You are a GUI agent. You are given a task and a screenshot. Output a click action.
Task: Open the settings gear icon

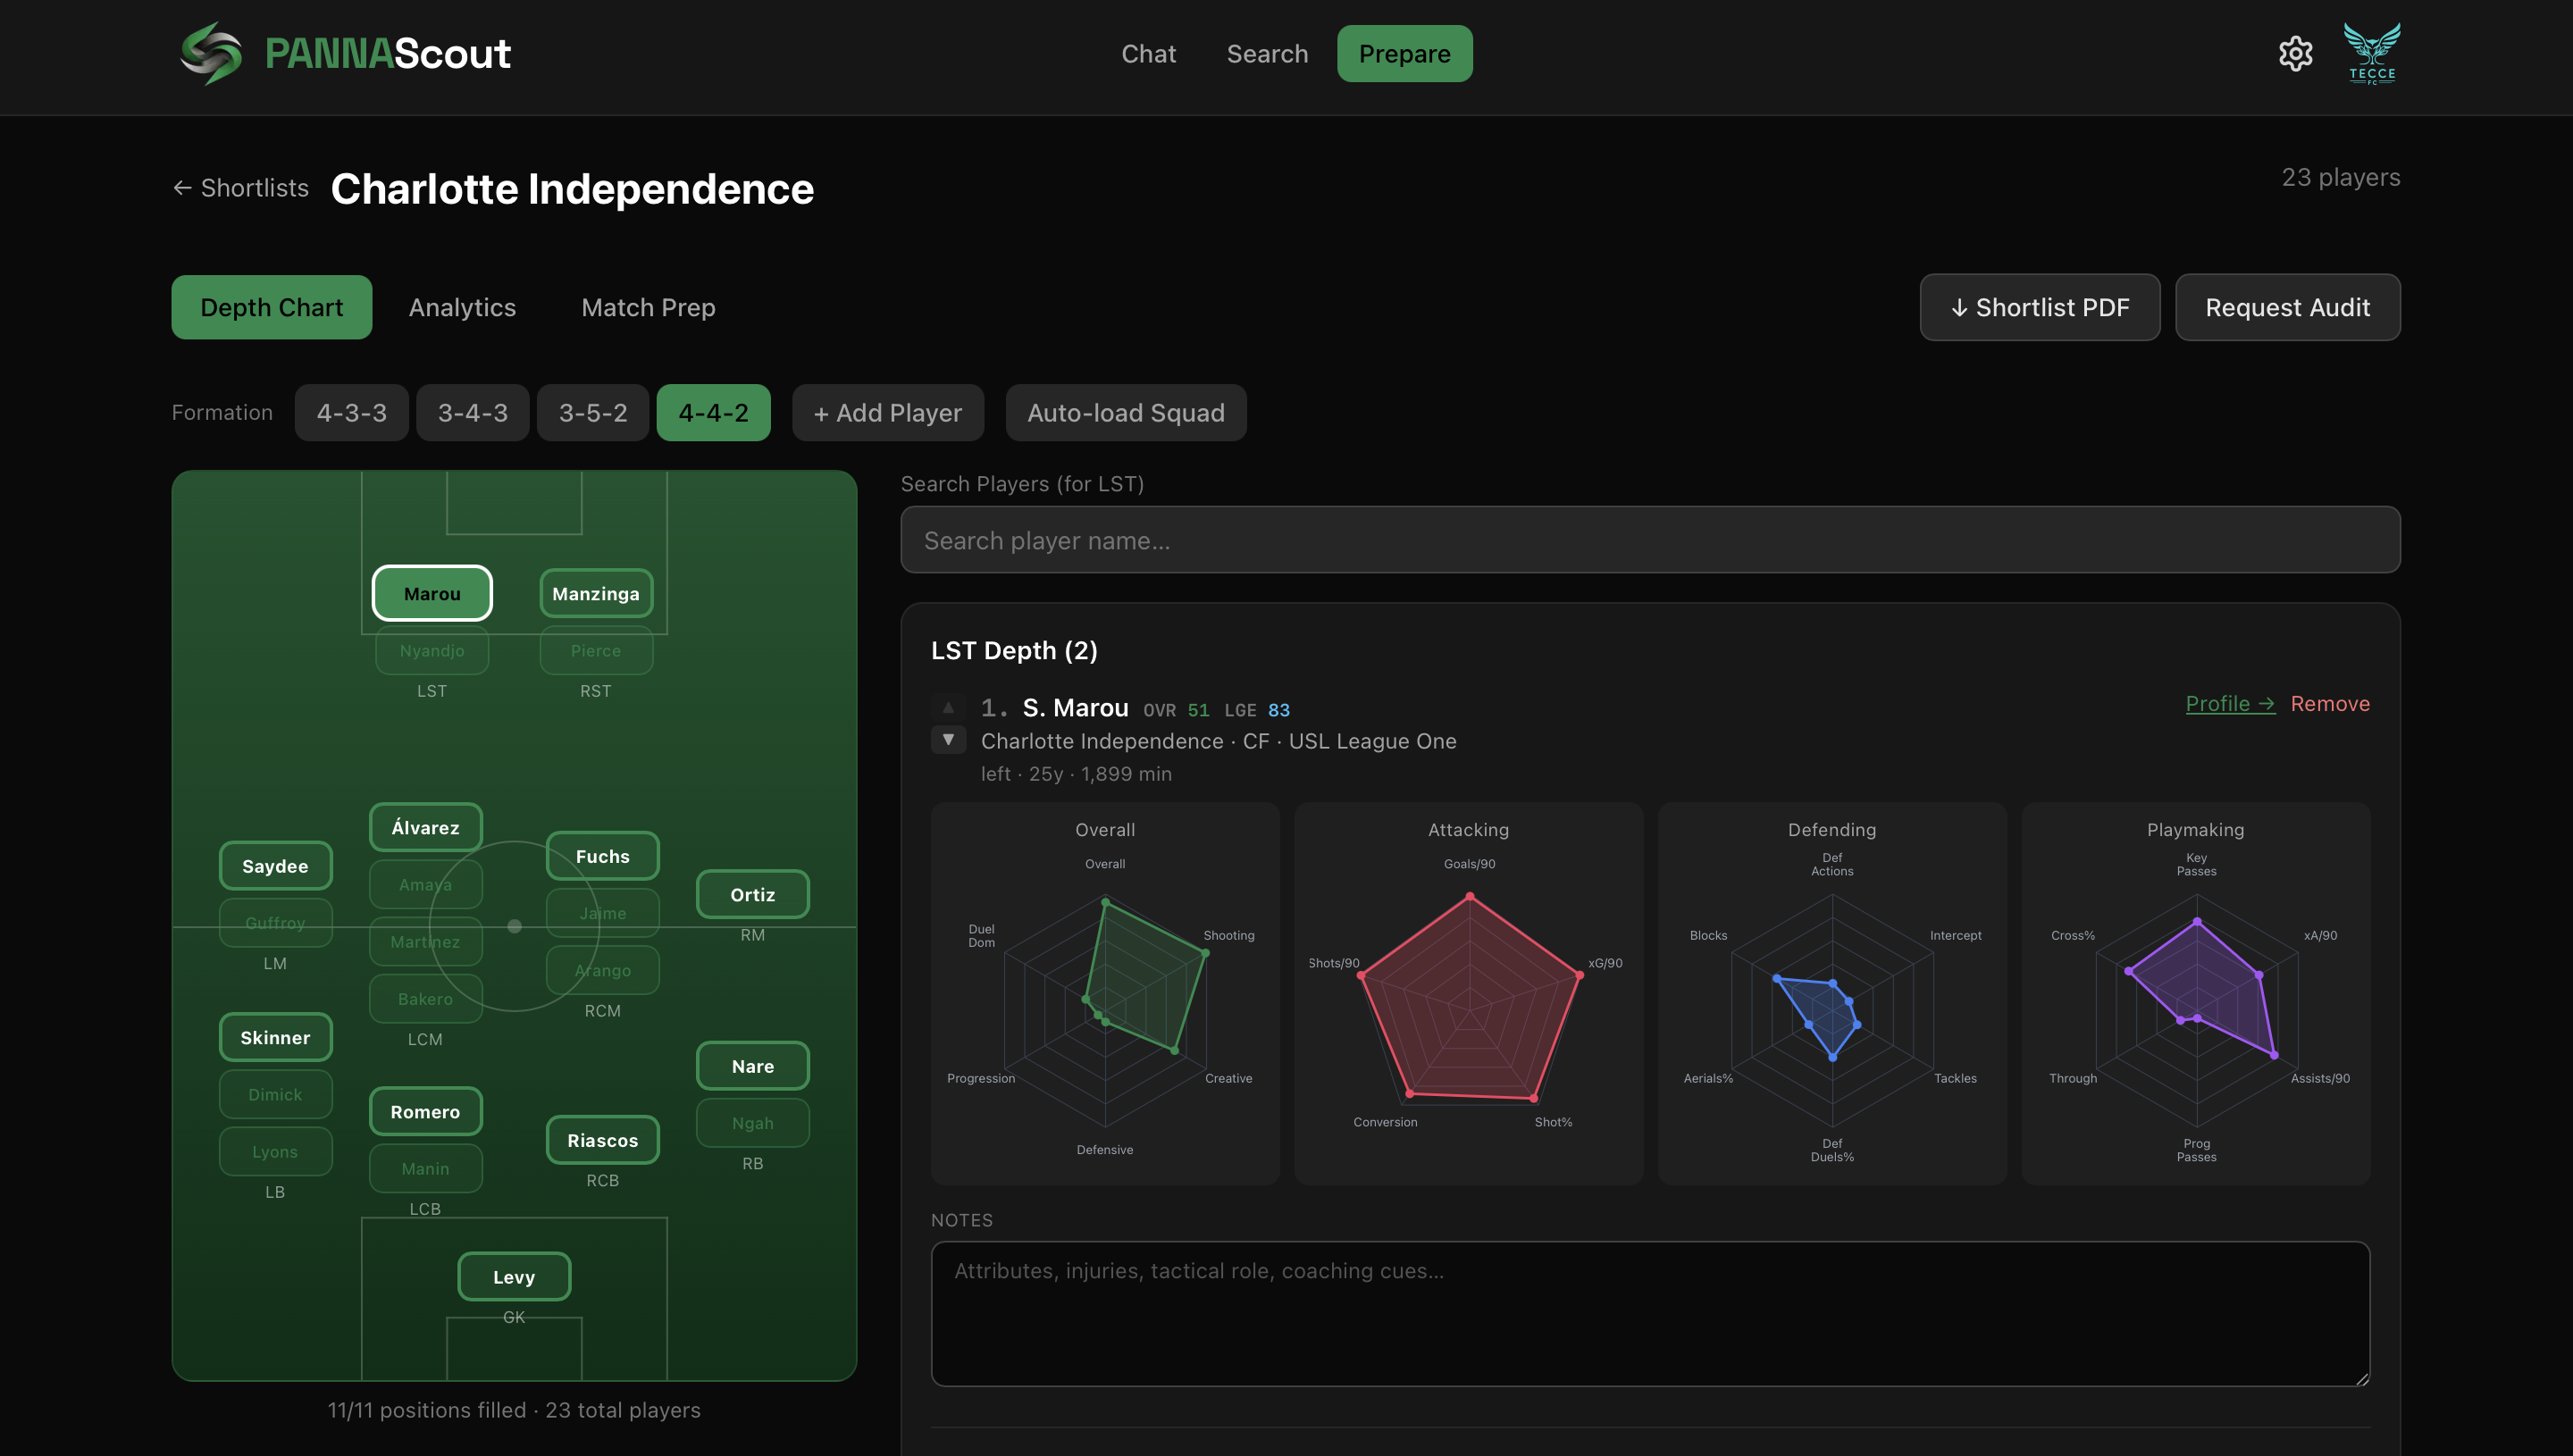tap(2295, 54)
